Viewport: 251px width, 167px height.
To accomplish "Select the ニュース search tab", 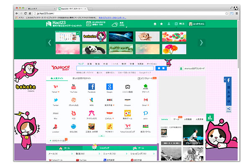I will [x=115, y=64].
